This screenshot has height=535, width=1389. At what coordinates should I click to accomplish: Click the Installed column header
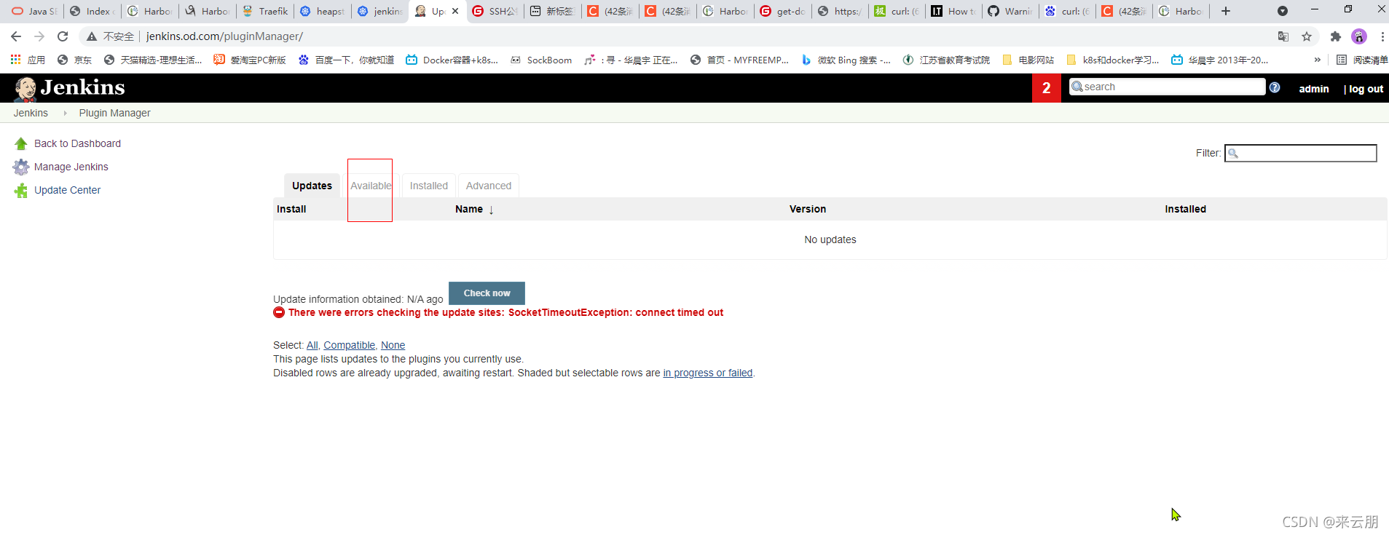tap(1185, 209)
